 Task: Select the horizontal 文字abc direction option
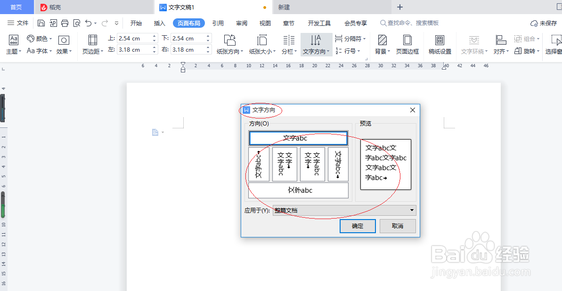coord(298,138)
